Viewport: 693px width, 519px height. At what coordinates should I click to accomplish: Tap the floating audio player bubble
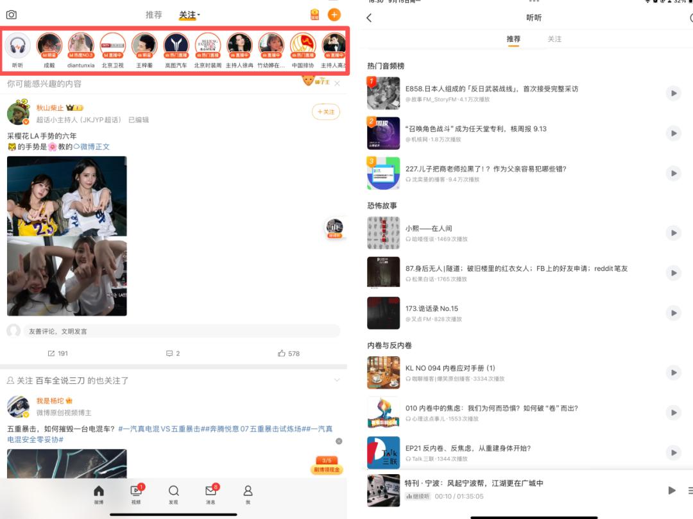pyautogui.click(x=334, y=229)
